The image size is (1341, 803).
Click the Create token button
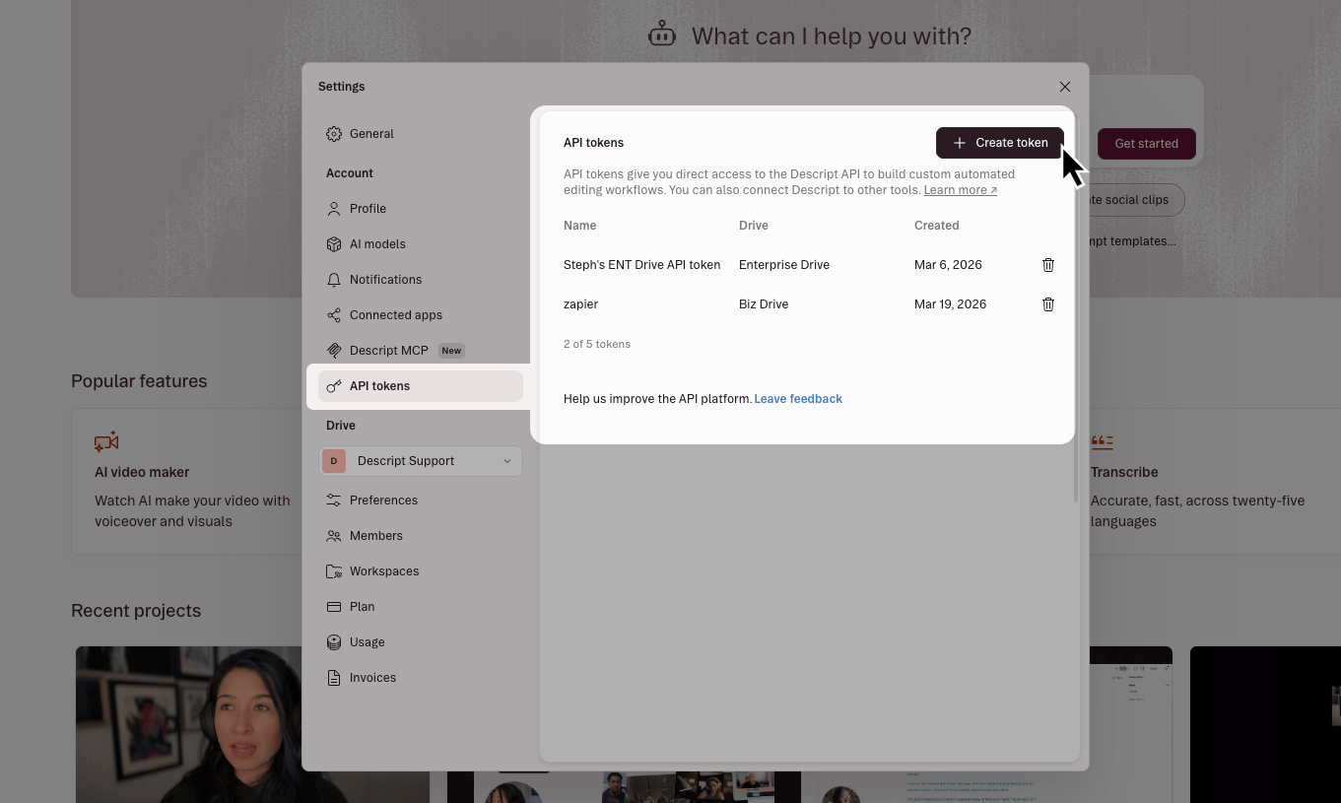click(999, 143)
